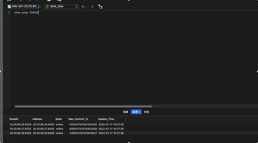Run the query with play button

(83, 7)
